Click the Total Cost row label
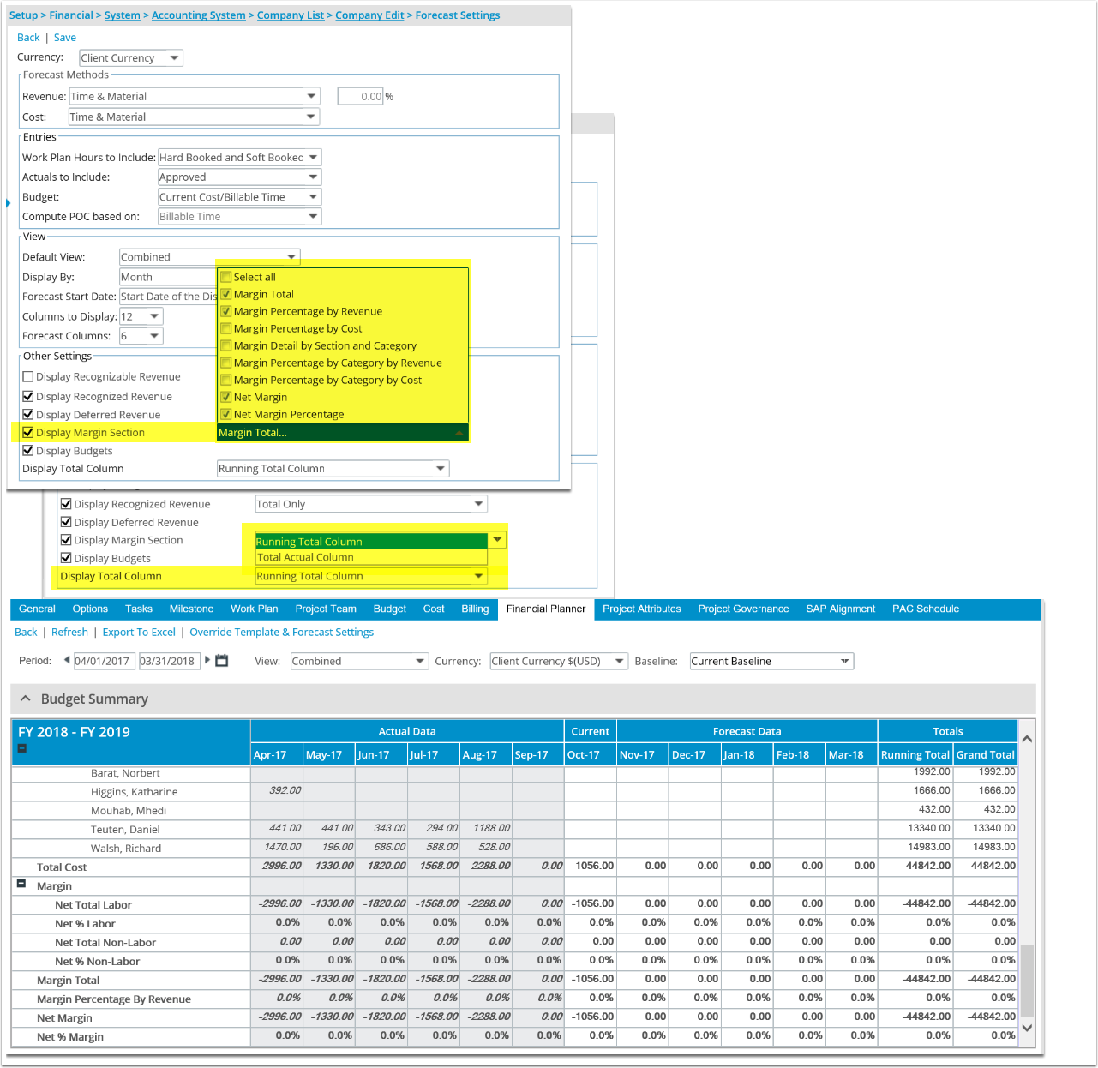 point(62,867)
